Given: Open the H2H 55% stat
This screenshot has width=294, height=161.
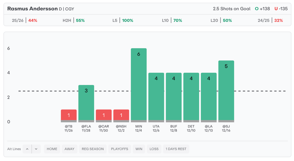Looking at the screenshot, I should (x=73, y=20).
